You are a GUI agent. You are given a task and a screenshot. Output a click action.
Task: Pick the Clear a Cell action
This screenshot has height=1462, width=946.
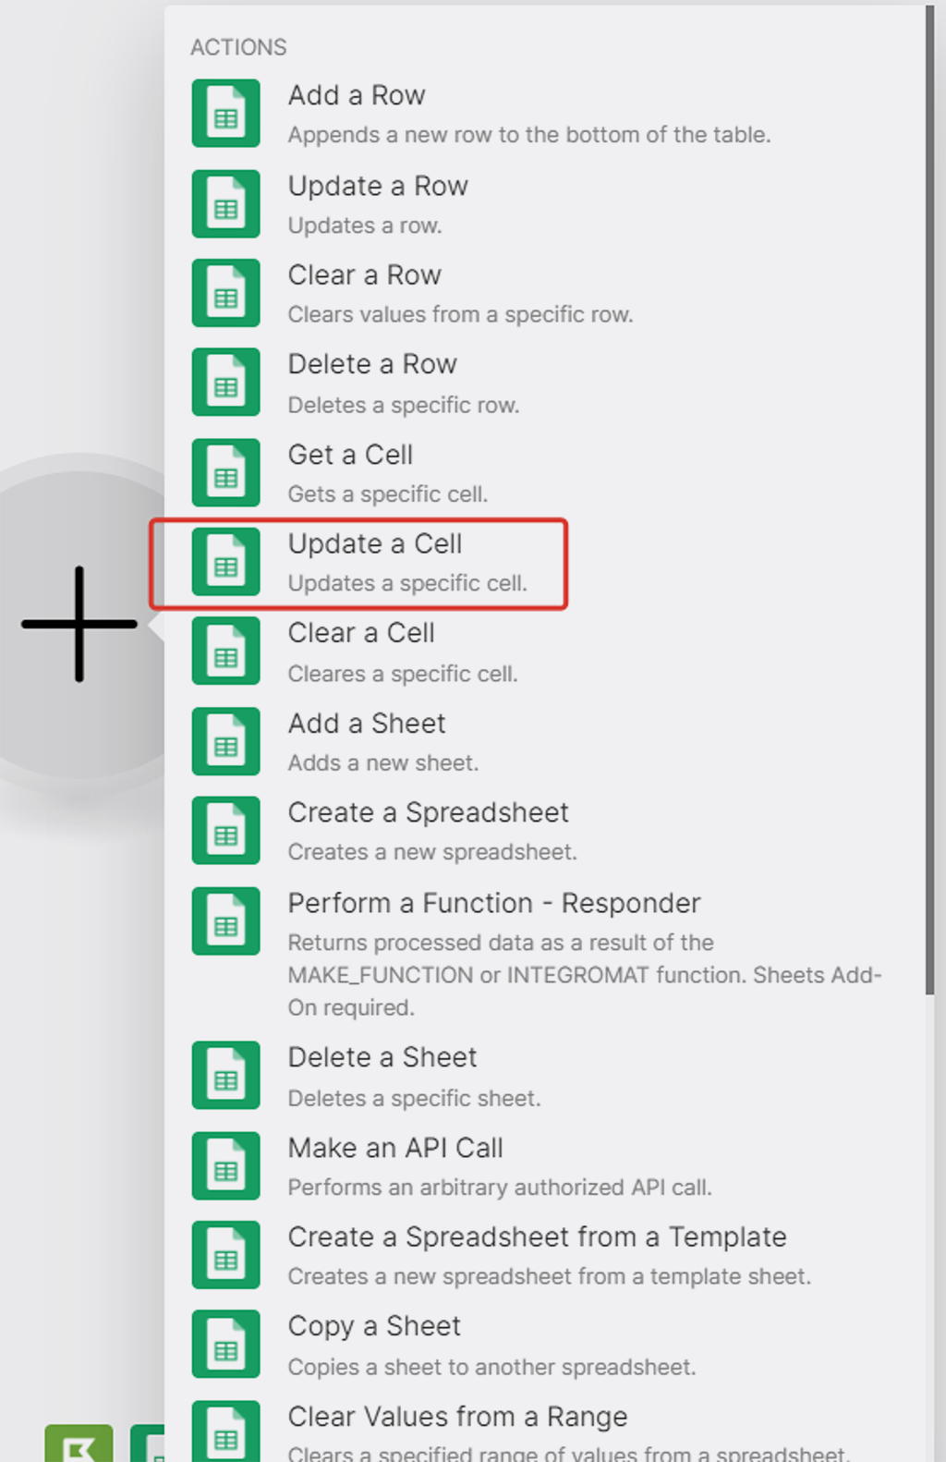(545, 652)
